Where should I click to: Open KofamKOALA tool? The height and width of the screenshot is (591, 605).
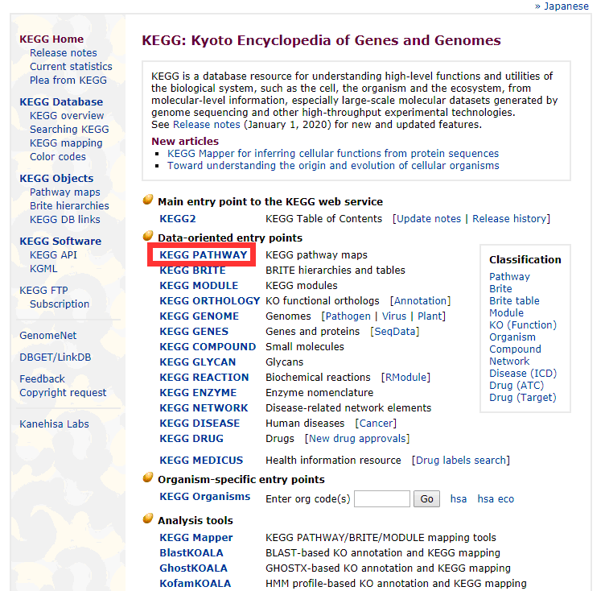click(195, 584)
